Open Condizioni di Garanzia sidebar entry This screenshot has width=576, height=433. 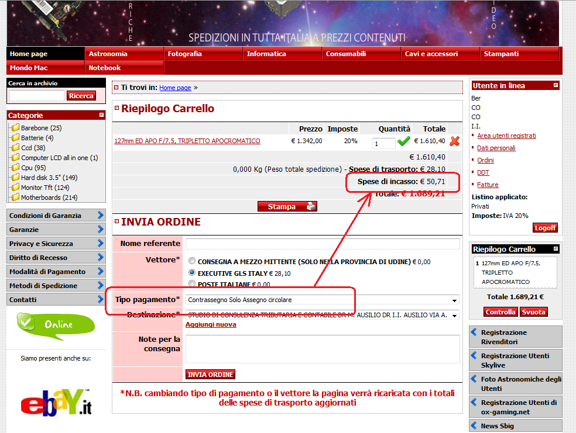[x=56, y=215]
